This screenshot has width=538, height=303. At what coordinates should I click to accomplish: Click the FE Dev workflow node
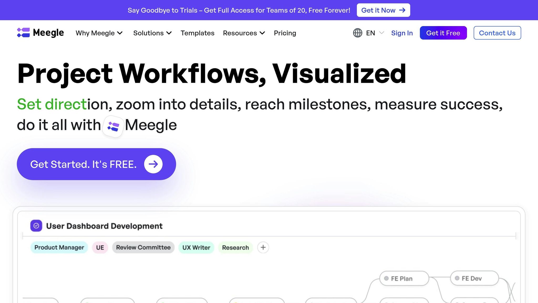(474, 278)
